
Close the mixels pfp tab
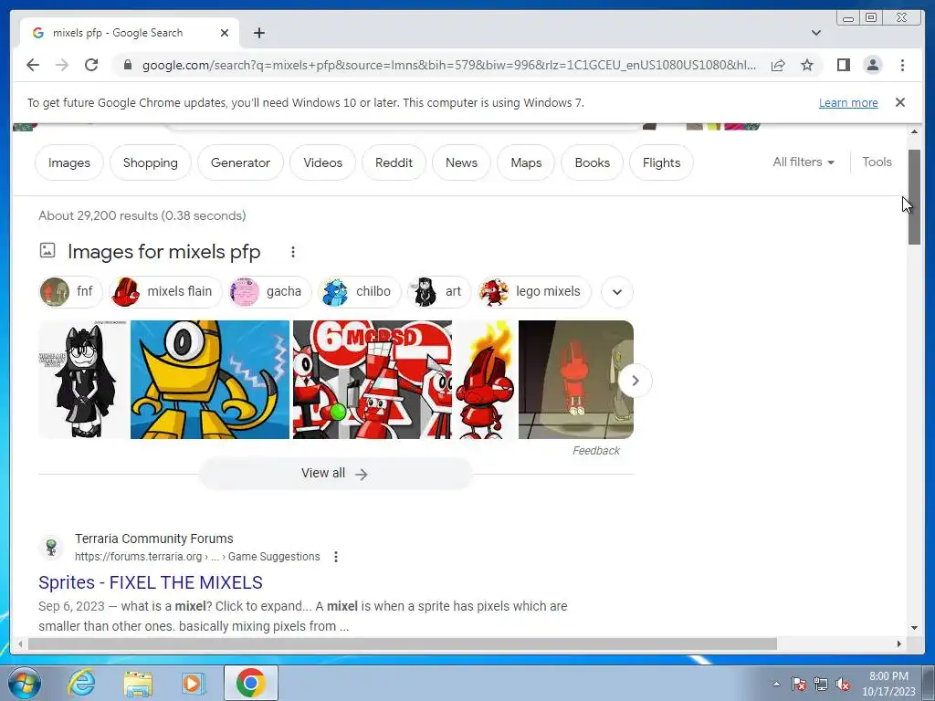[x=225, y=33]
